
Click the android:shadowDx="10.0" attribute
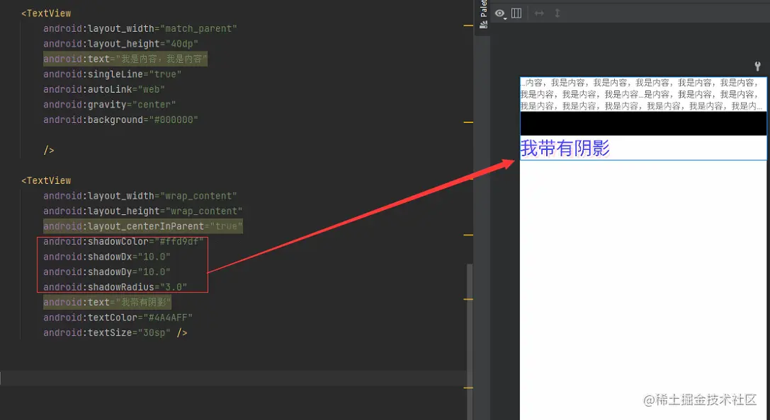107,257
